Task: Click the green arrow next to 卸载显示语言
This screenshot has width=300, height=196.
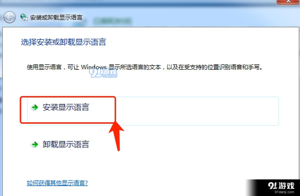Action: tap(35, 145)
